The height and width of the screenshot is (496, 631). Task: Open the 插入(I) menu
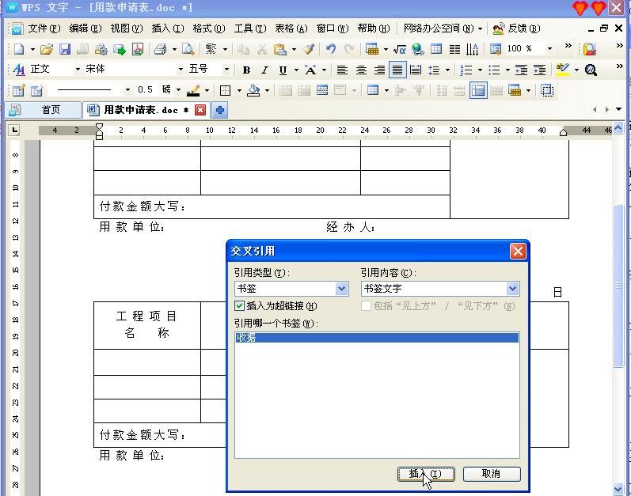167,28
